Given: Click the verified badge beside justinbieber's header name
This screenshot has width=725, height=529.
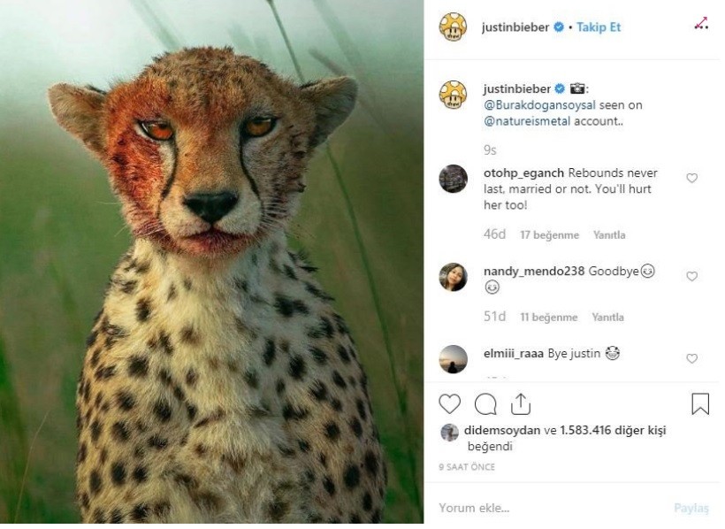Looking at the screenshot, I should pyautogui.click(x=558, y=27).
